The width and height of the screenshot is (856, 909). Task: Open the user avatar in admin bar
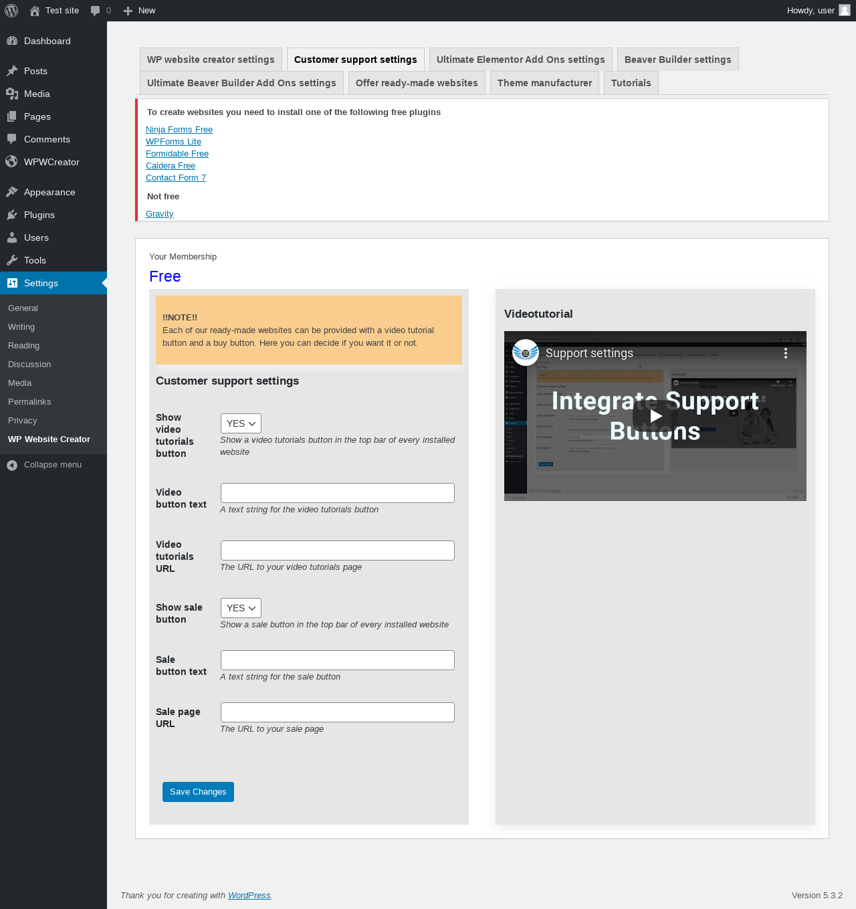[x=845, y=10]
